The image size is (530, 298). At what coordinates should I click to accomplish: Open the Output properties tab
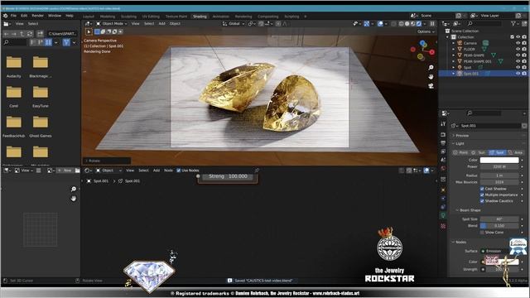pyautogui.click(x=443, y=143)
